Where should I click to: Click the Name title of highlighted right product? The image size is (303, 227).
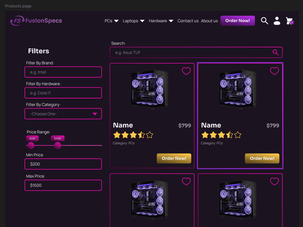(211, 125)
